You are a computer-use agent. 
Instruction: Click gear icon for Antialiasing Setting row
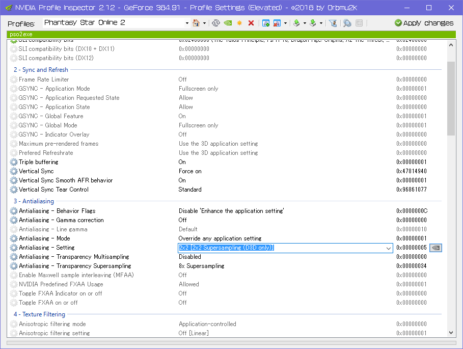click(14, 248)
